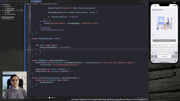Click the step over debug icon
The height and width of the screenshot is (101, 180).
pyautogui.click(x=31, y=98)
